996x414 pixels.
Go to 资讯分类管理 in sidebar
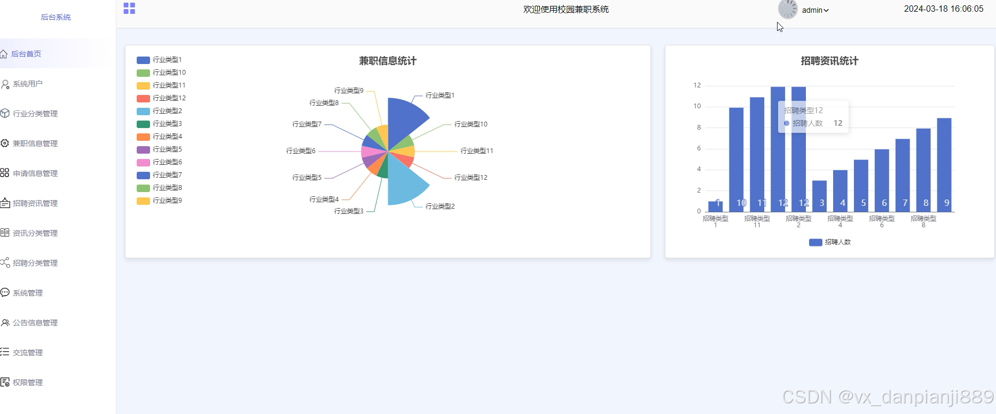point(58,233)
